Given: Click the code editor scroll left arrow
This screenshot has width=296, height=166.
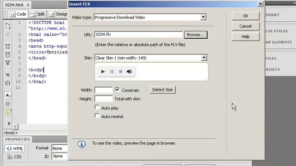Looking at the screenshot, I should pos(15,127).
